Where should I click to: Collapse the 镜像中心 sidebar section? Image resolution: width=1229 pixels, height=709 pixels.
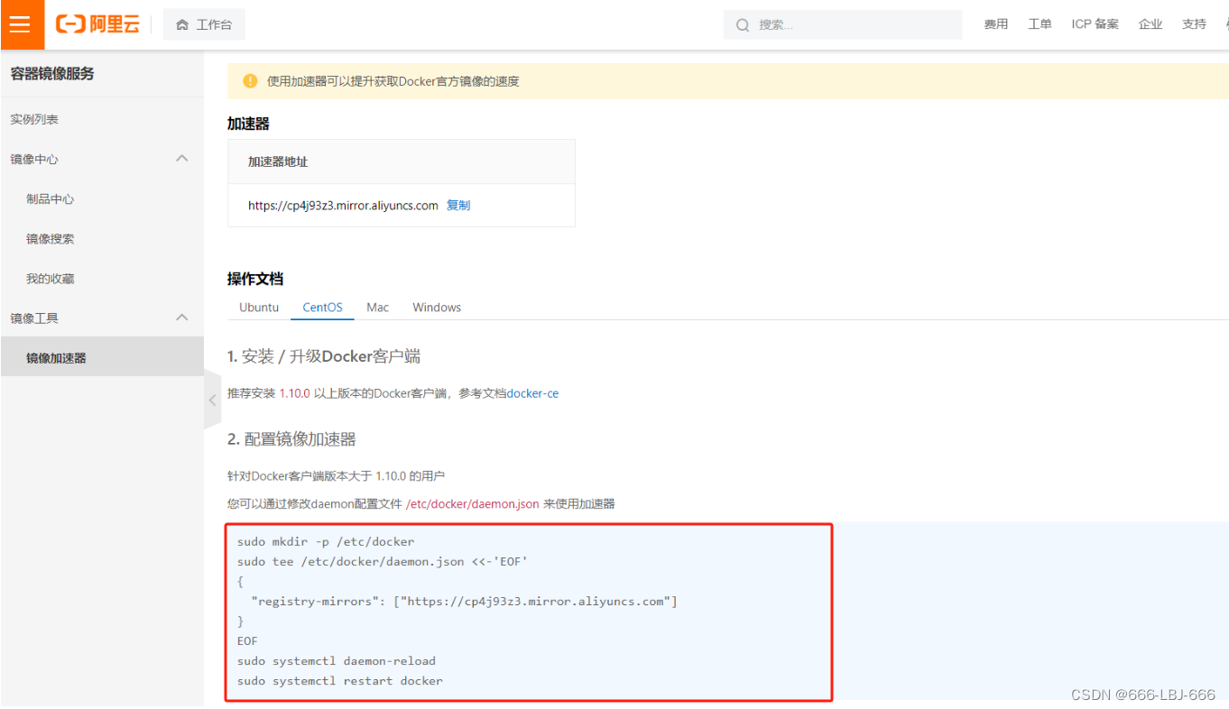(181, 158)
